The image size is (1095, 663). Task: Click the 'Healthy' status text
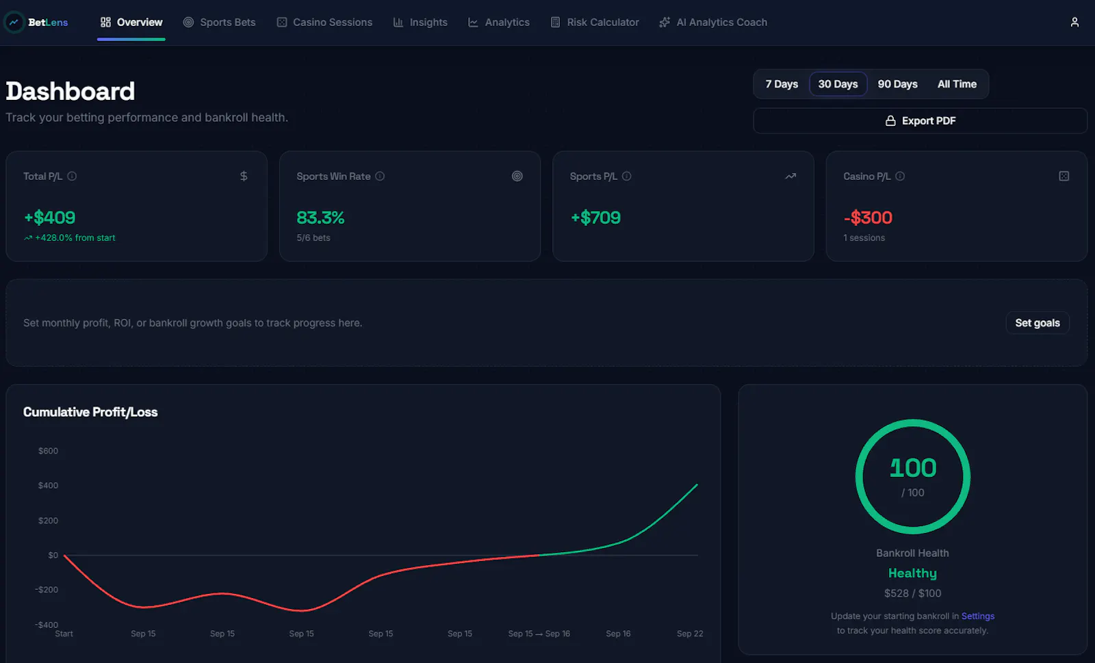(913, 573)
